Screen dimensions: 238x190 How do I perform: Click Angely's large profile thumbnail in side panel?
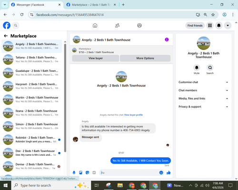[x=204, y=43]
